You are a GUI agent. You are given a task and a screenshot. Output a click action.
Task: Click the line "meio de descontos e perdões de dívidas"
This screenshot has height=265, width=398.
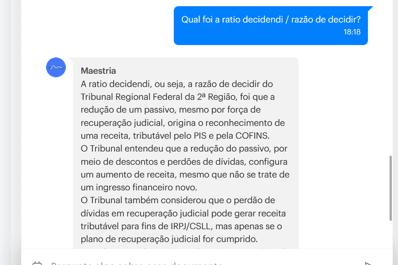184,162
